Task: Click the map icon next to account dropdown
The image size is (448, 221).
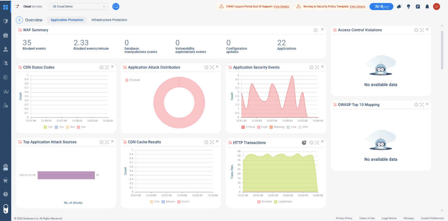Action: (116, 6)
